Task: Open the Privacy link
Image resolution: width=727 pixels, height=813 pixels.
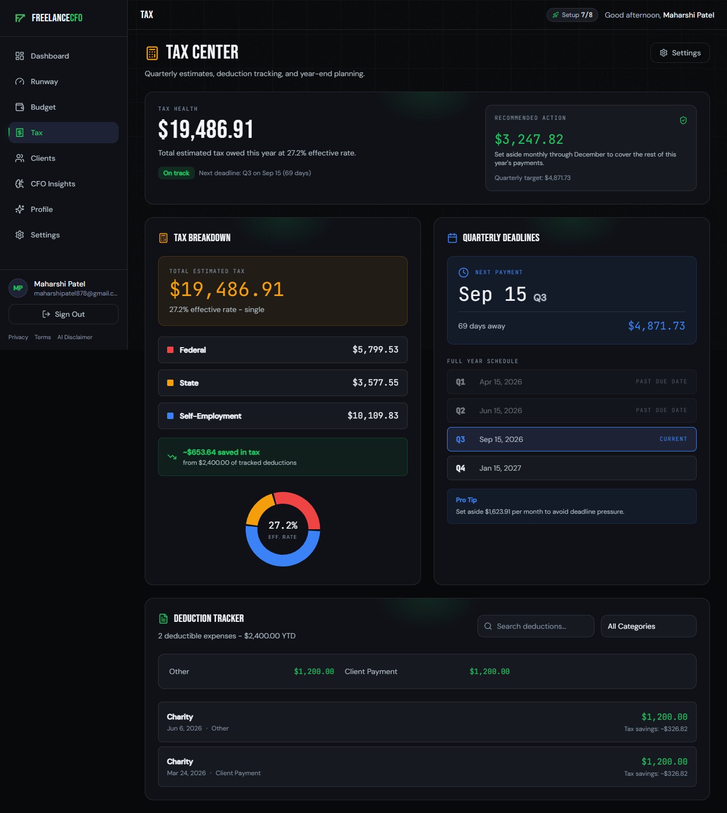Action: point(18,337)
